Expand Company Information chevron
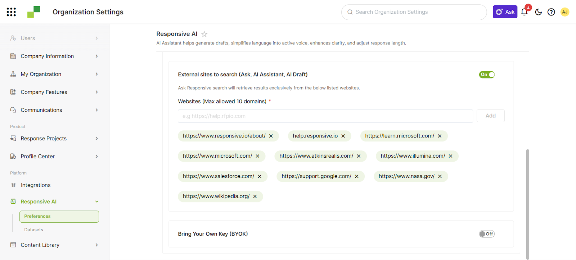 tap(96, 56)
